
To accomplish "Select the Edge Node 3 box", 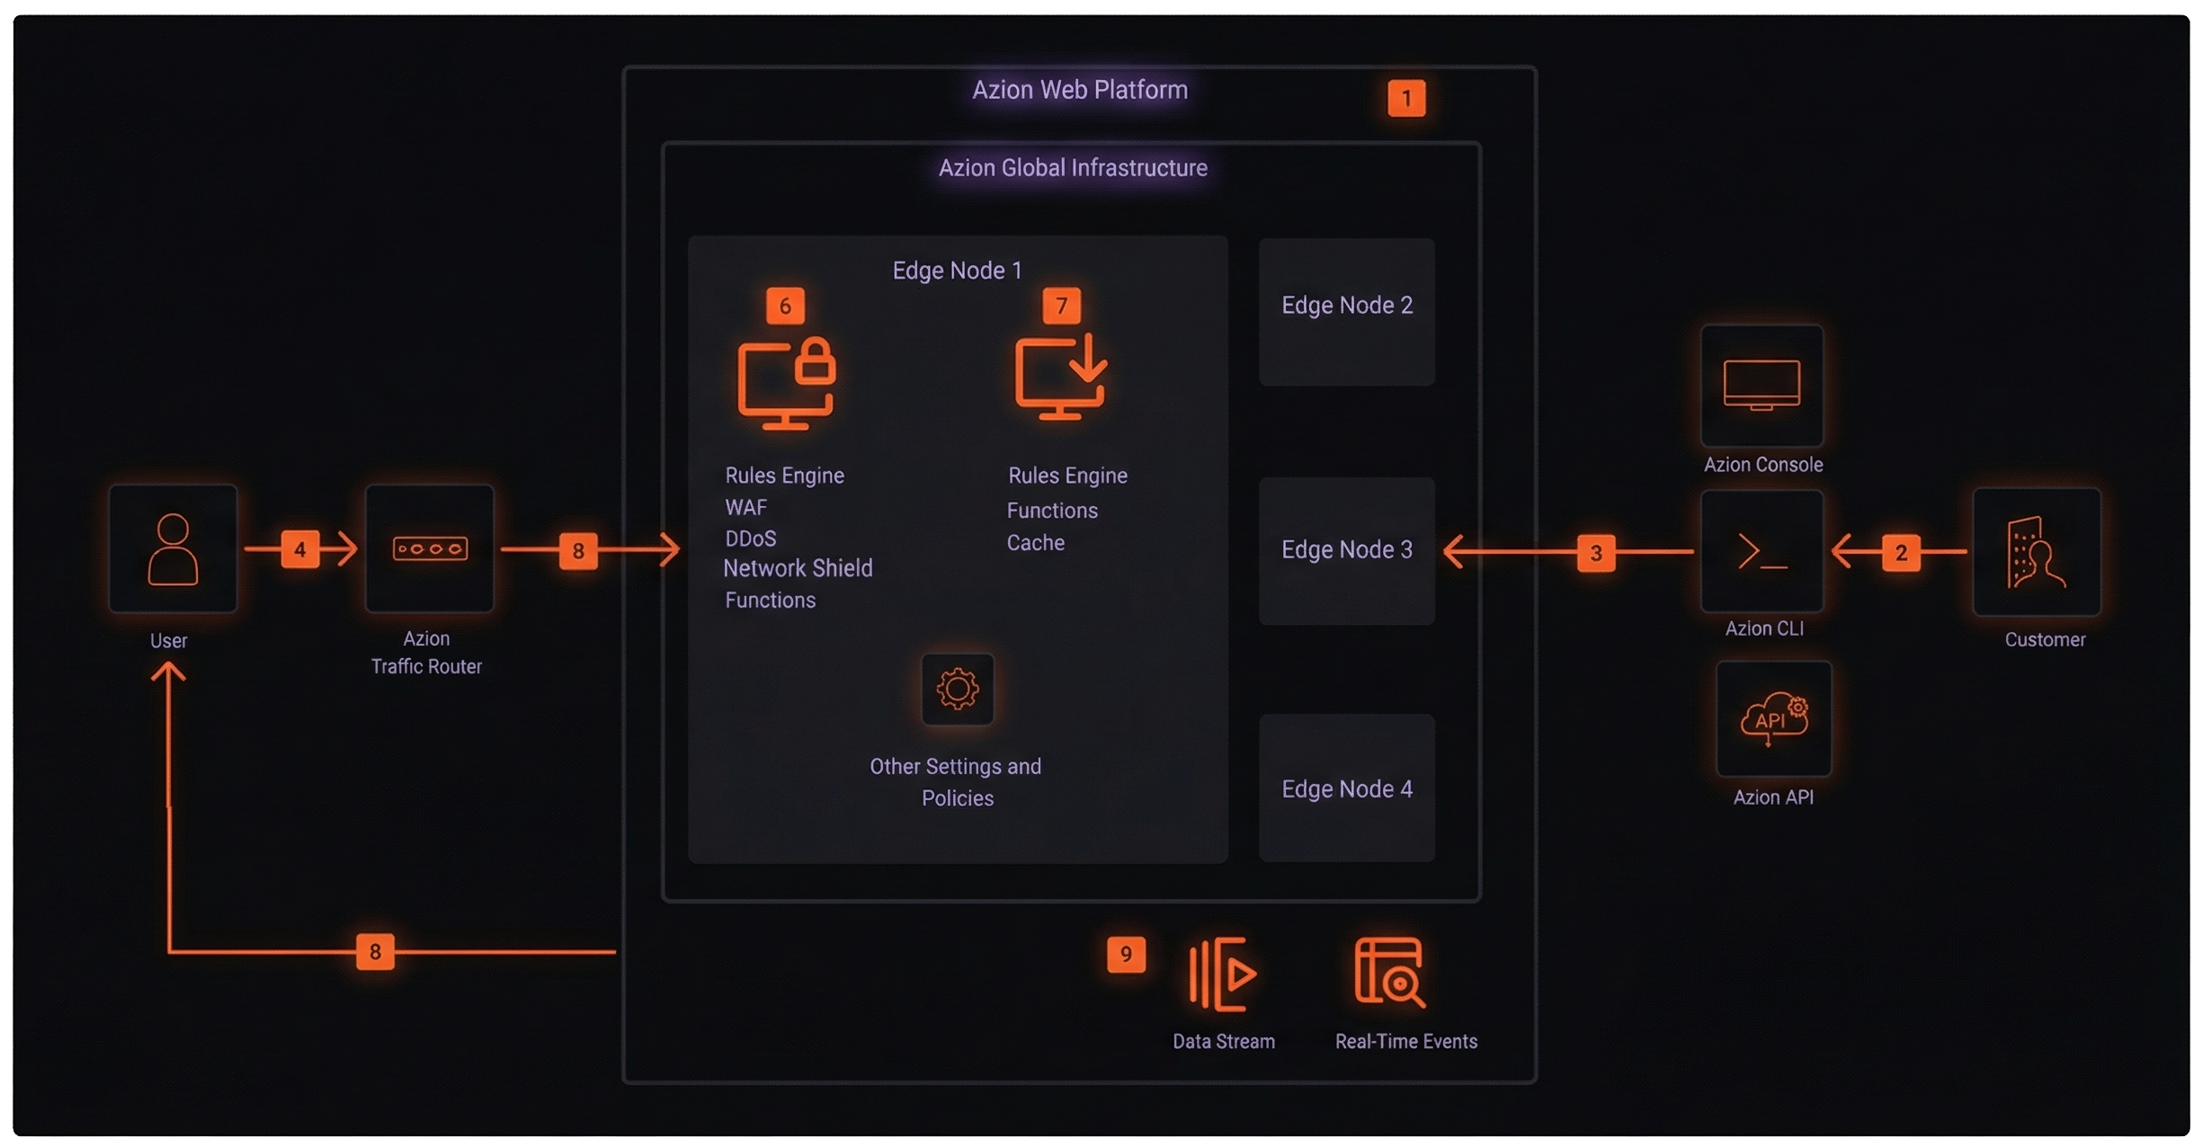I will [1347, 551].
